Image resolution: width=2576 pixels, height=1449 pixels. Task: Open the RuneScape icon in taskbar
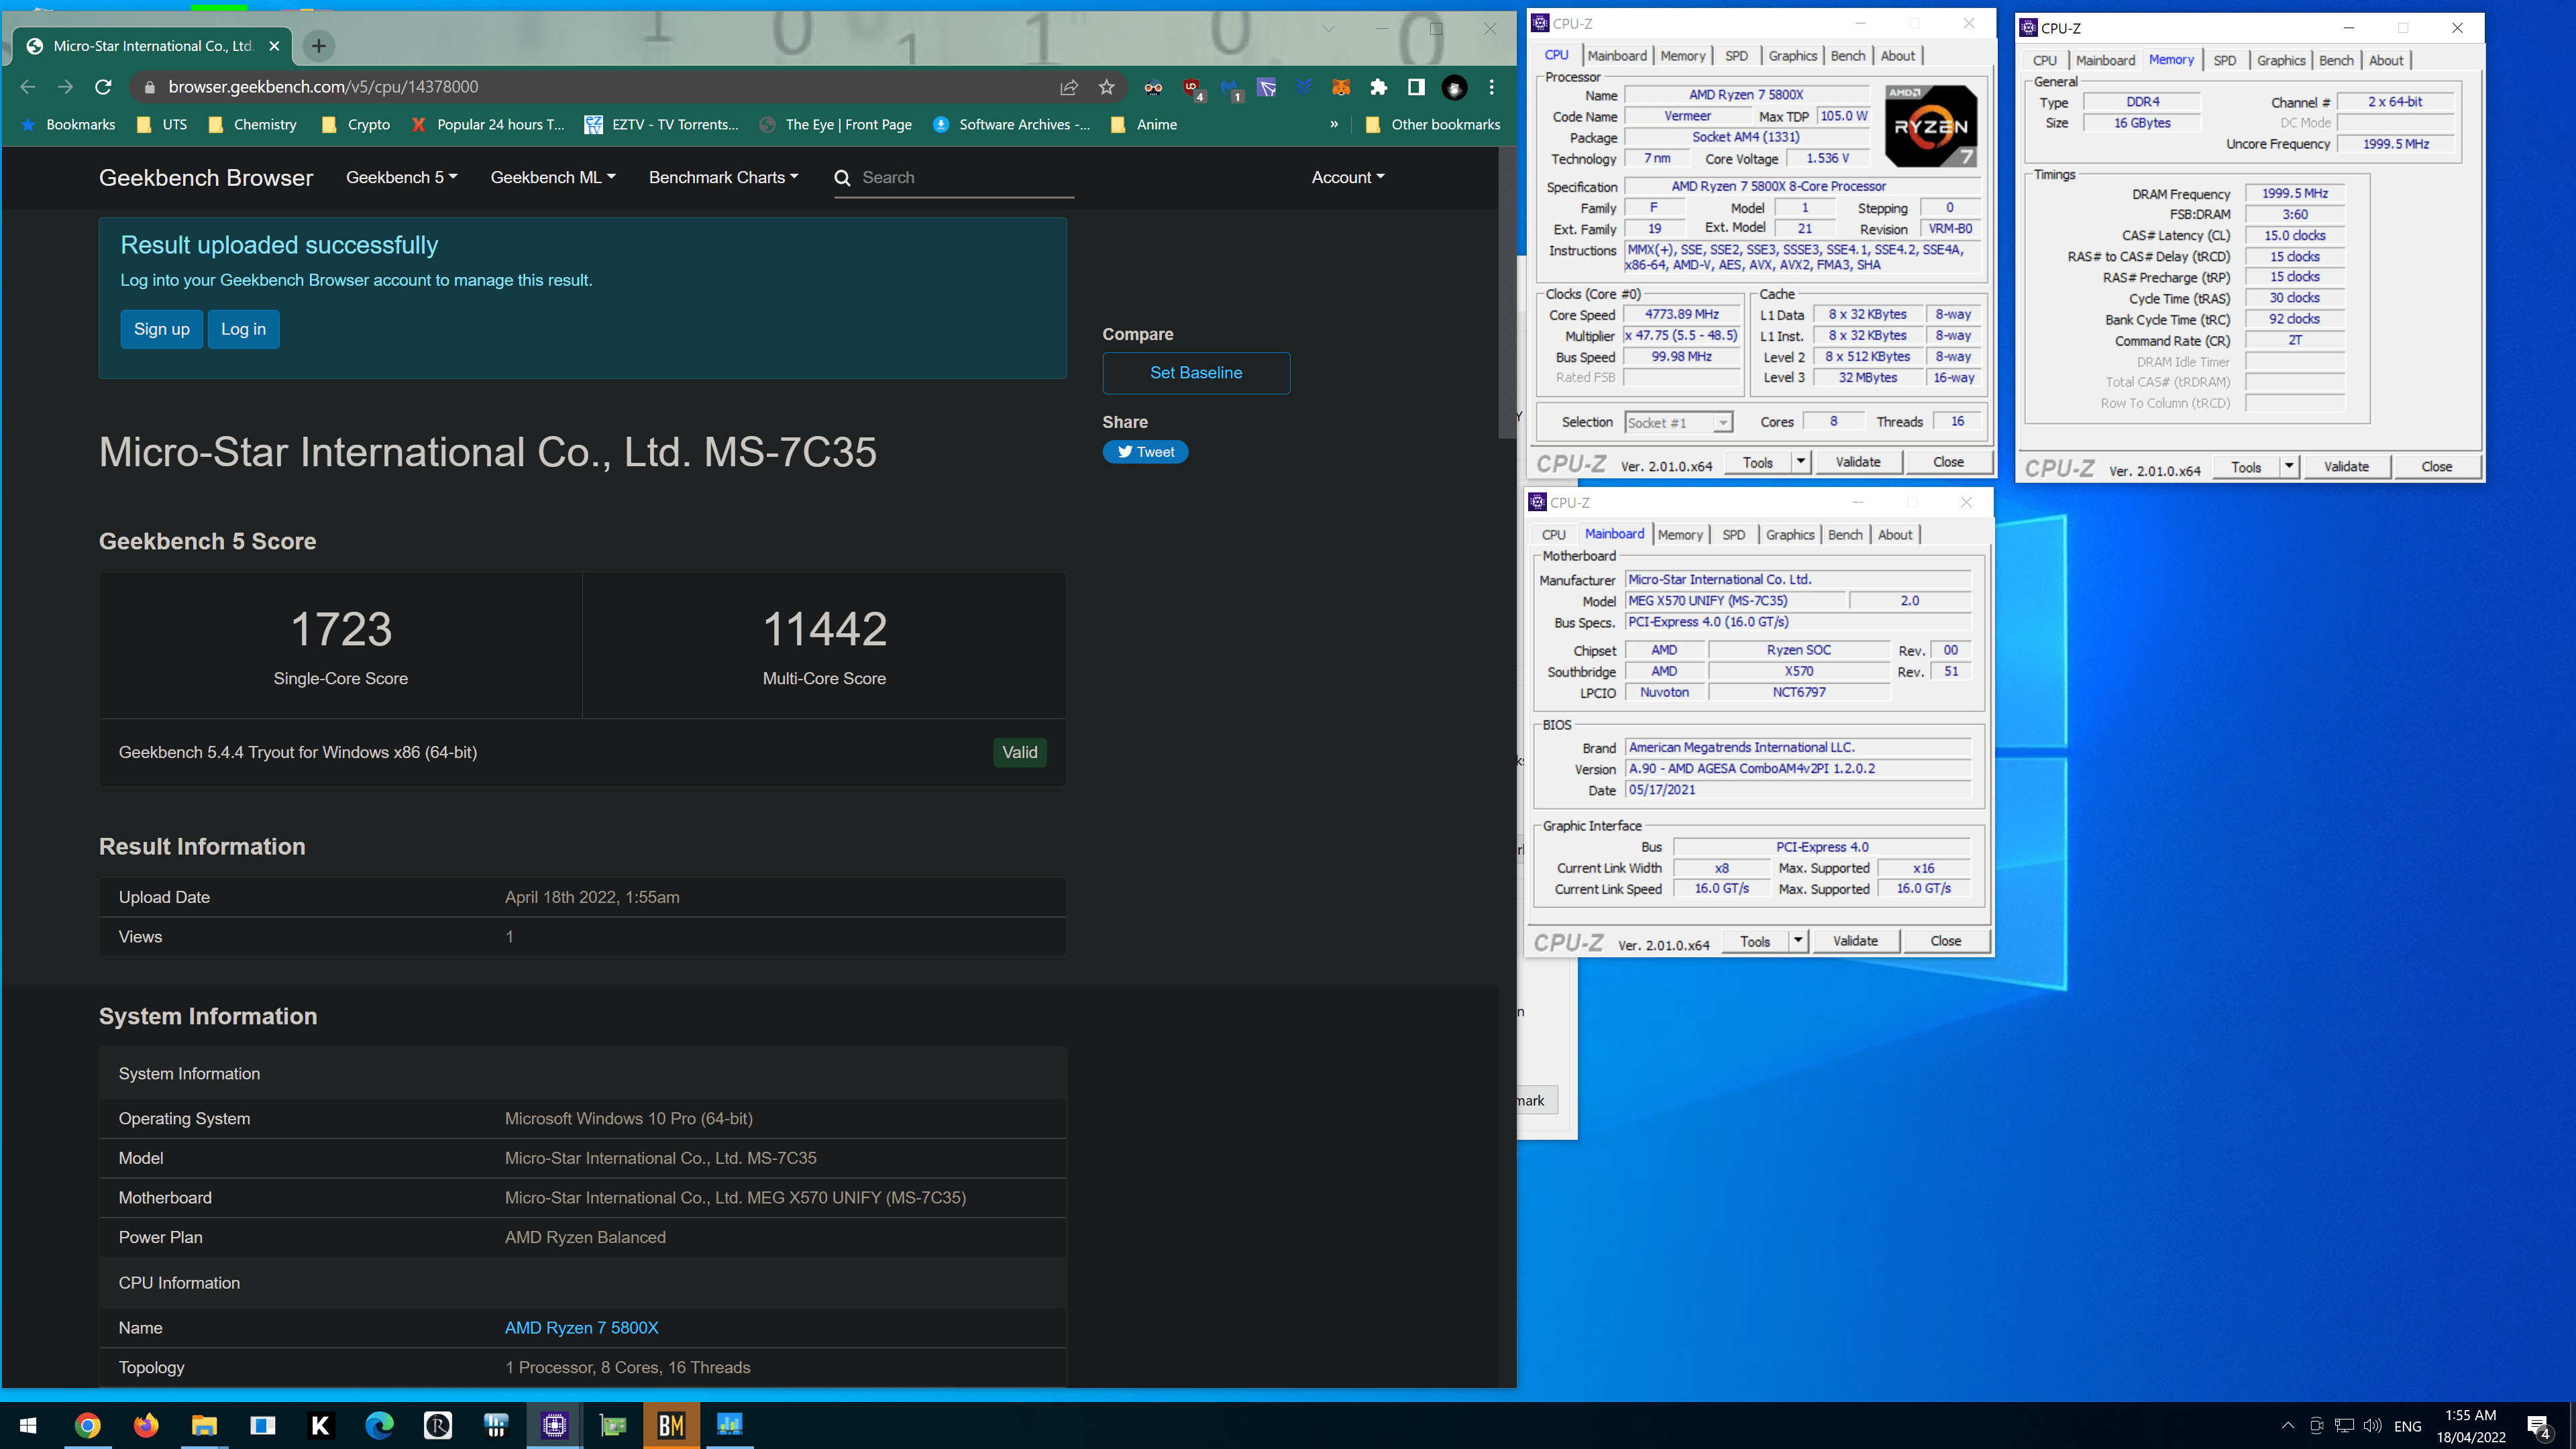[437, 1425]
